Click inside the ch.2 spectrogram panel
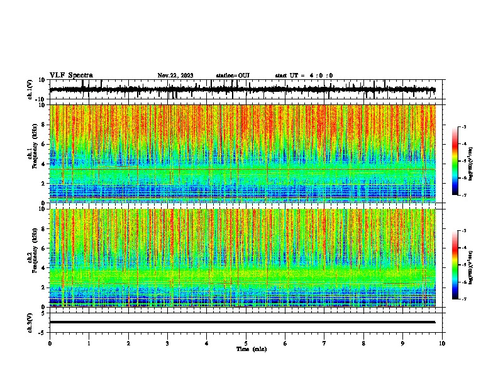Image resolution: width=498 pixels, height=385 pixels. pyautogui.click(x=246, y=258)
